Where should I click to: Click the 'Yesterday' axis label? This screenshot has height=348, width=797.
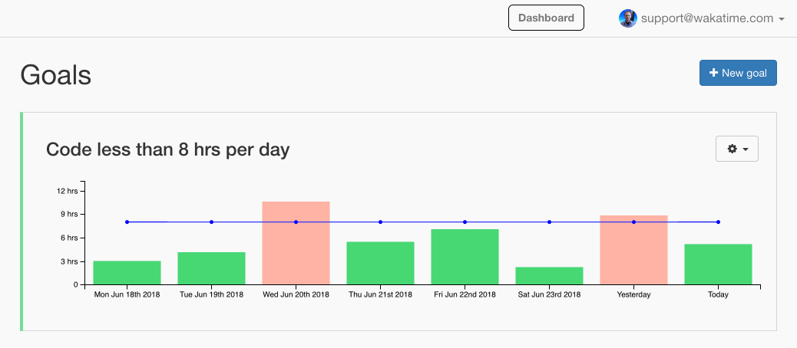coord(633,294)
